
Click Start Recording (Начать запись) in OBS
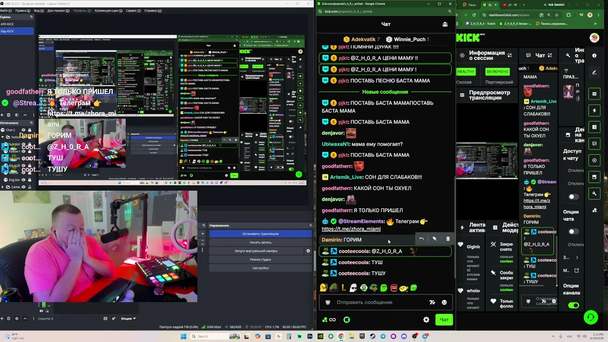[260, 242]
